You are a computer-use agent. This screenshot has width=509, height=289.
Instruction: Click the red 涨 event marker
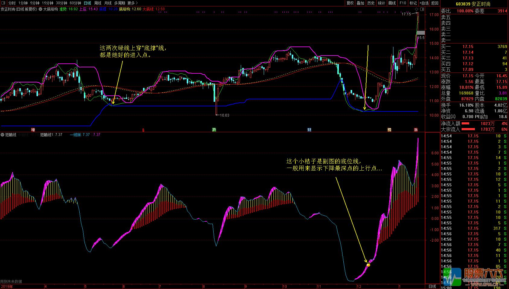tap(416, 130)
